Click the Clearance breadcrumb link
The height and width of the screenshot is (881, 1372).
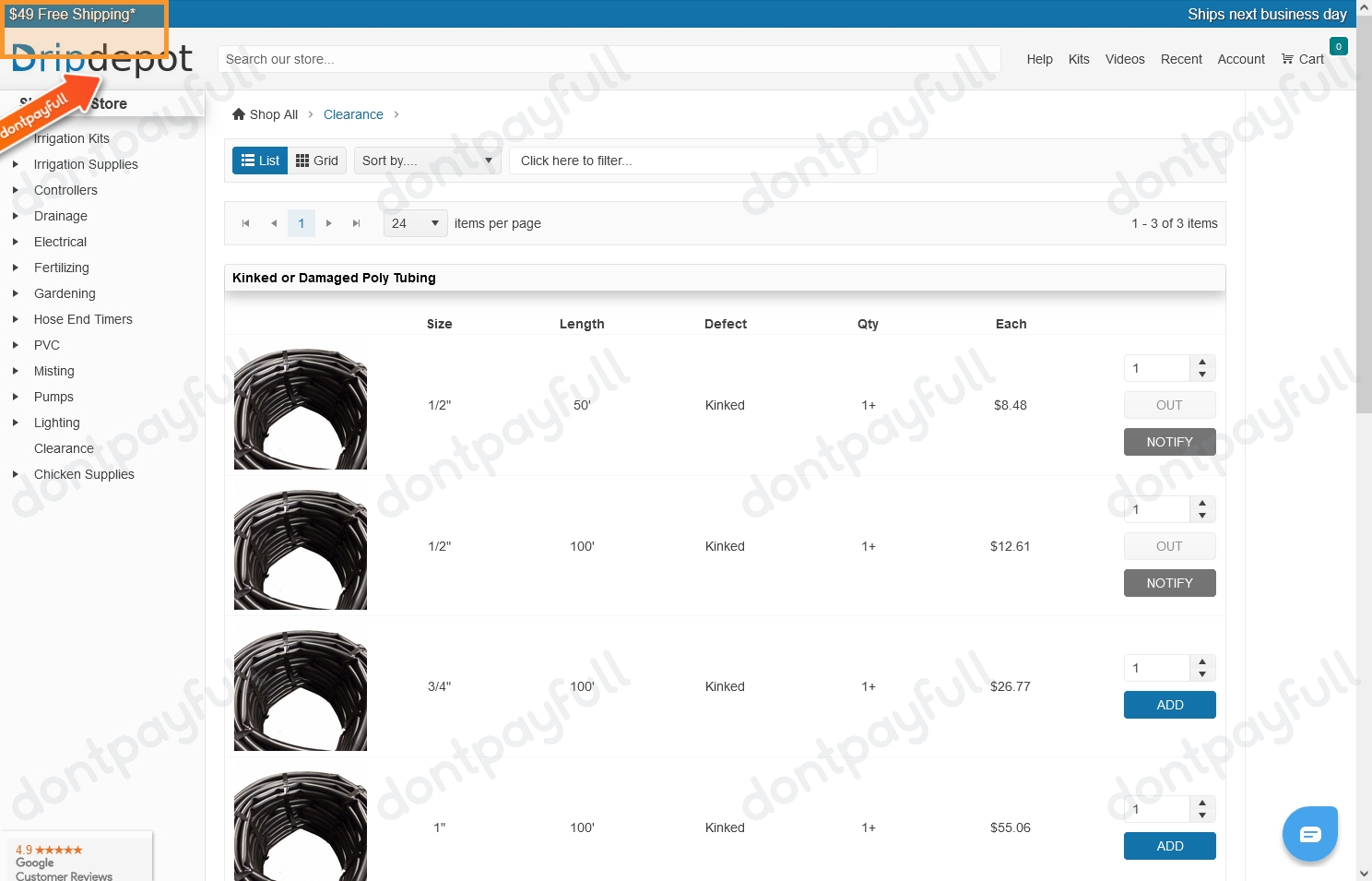[353, 114]
